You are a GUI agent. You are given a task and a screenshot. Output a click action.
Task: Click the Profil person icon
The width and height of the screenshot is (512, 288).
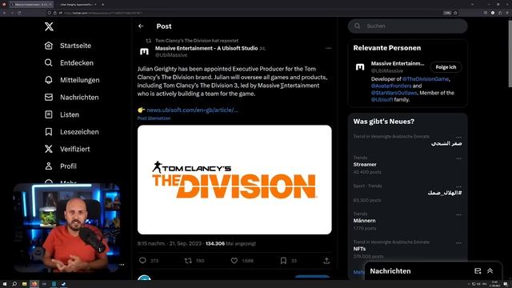pyautogui.click(x=49, y=166)
